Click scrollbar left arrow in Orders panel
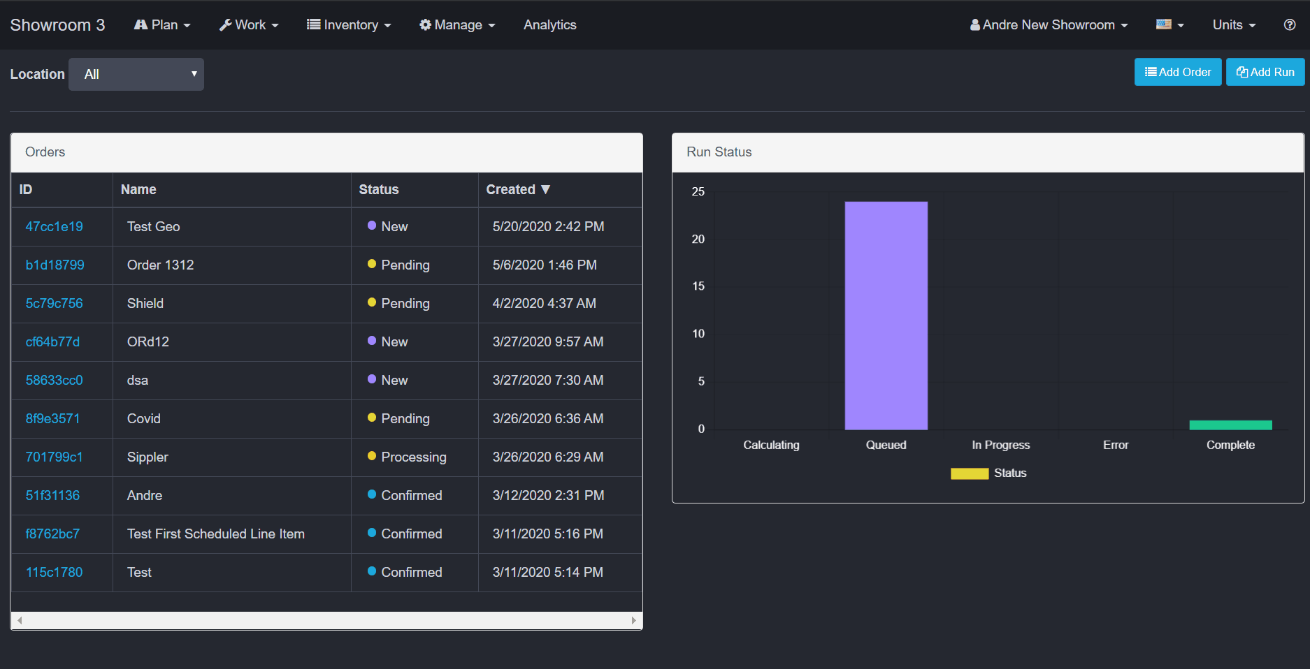Screen dimensions: 1310x669 click(x=20, y=620)
